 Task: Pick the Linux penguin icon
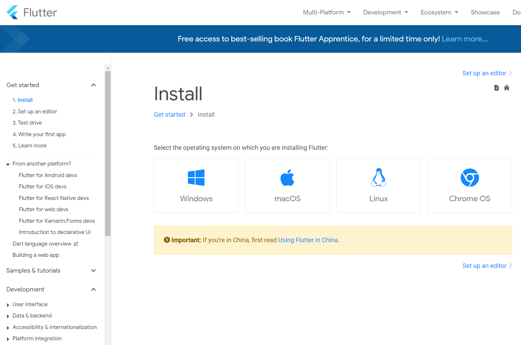[x=378, y=178]
